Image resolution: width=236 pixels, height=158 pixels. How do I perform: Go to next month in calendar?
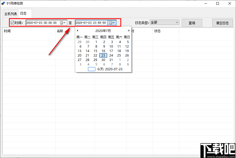[129, 31]
